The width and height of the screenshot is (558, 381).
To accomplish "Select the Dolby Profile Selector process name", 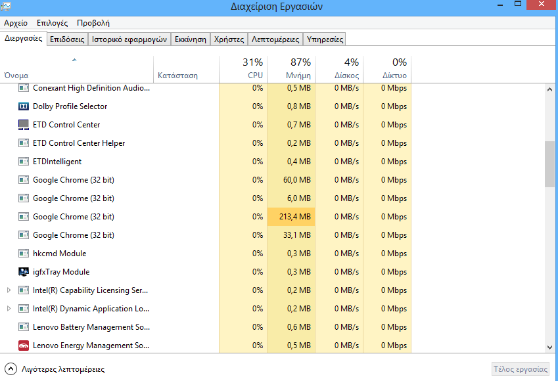I will [70, 106].
